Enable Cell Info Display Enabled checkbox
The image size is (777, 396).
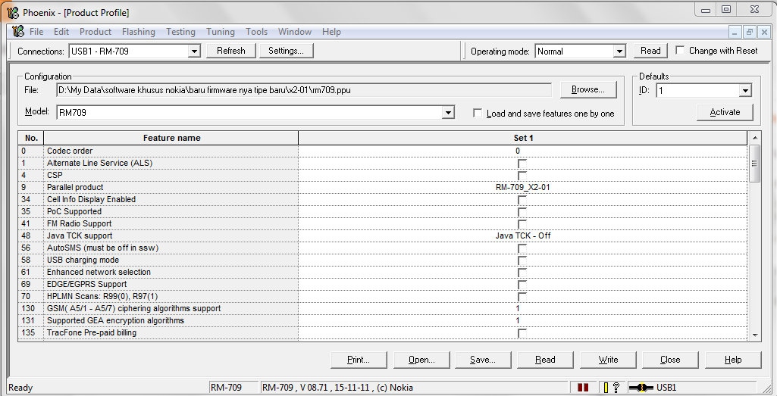tap(522, 199)
